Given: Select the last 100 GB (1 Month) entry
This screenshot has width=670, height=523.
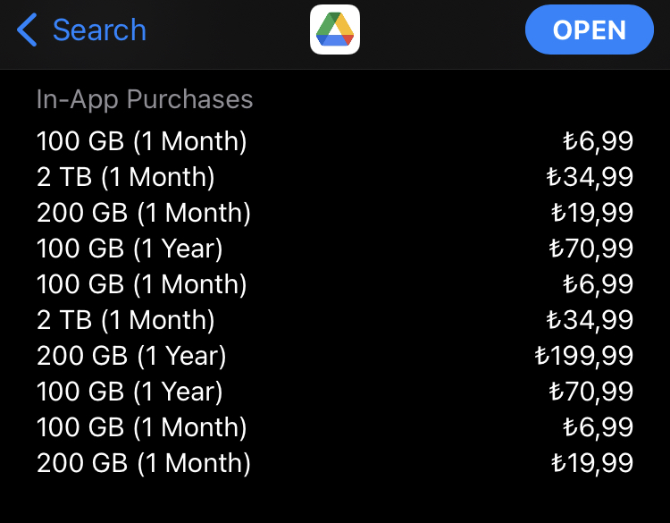Looking at the screenshot, I should [x=335, y=426].
